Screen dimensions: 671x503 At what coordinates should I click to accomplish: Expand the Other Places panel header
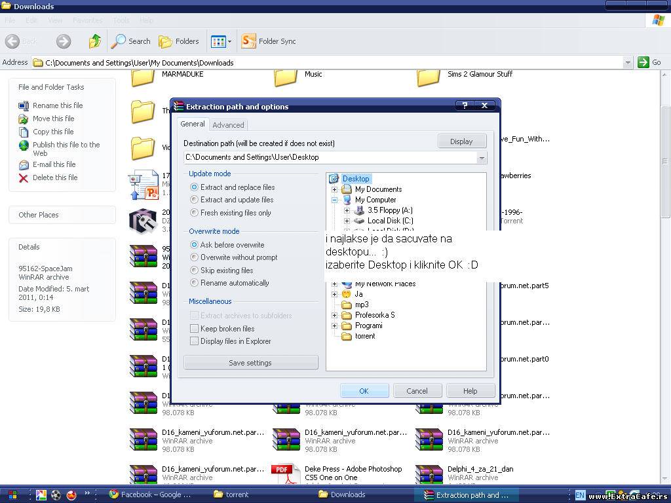pyautogui.click(x=62, y=215)
